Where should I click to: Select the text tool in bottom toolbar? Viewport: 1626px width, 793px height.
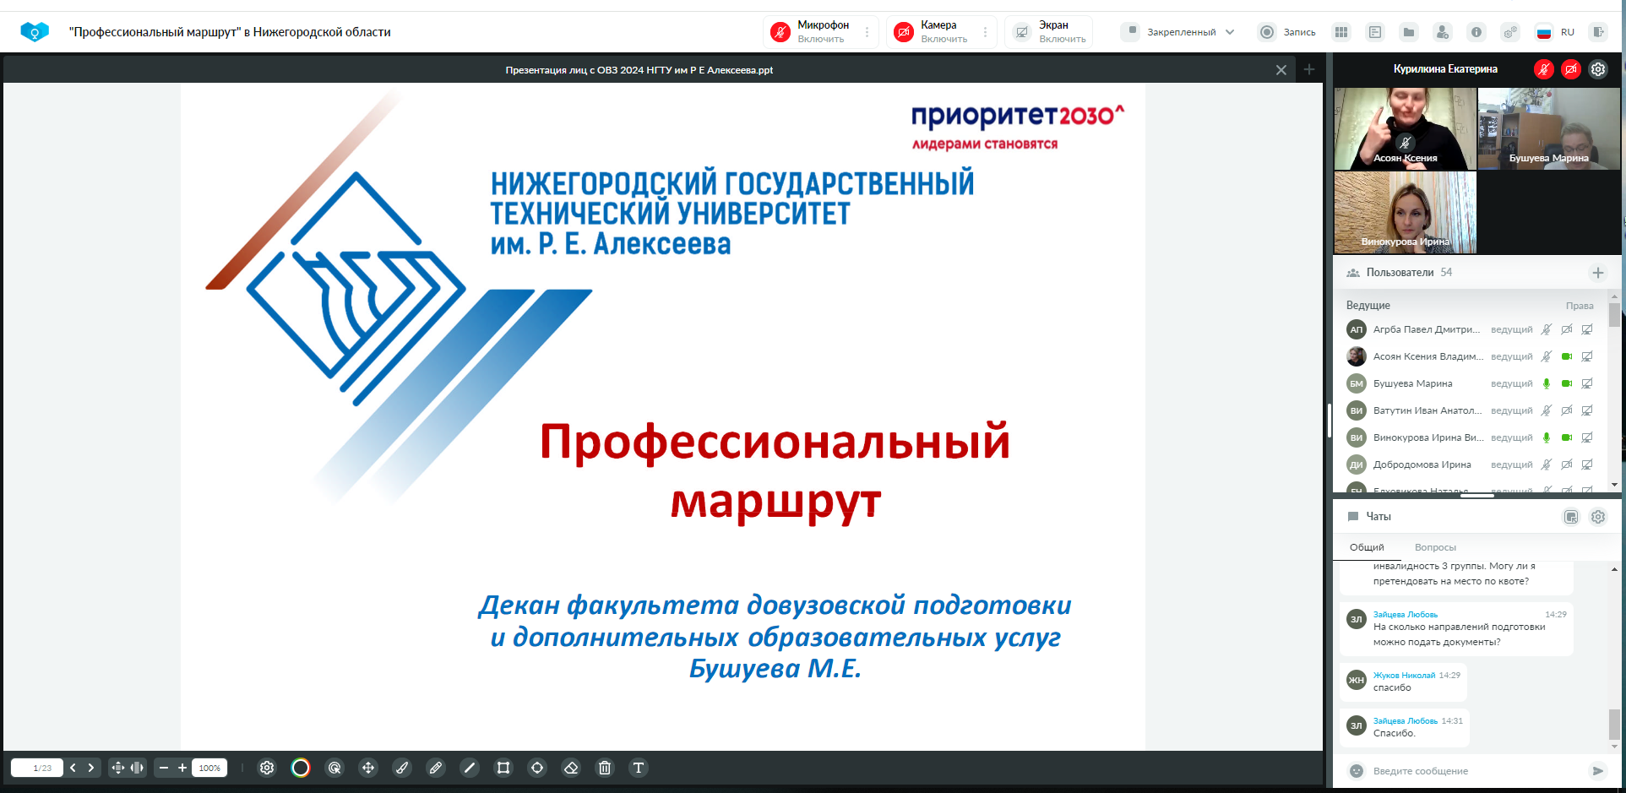(x=639, y=768)
